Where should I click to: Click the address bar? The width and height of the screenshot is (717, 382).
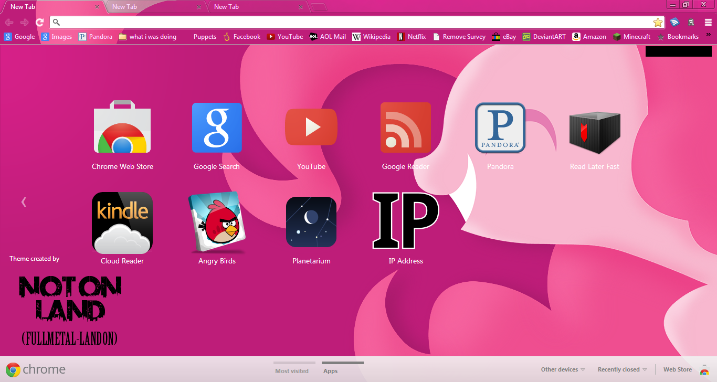357,22
